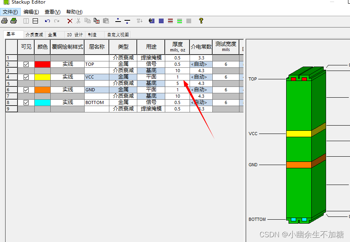Click the thickness cell 5 in row 5
This screenshot has width=350, height=242.
pos(178,83)
